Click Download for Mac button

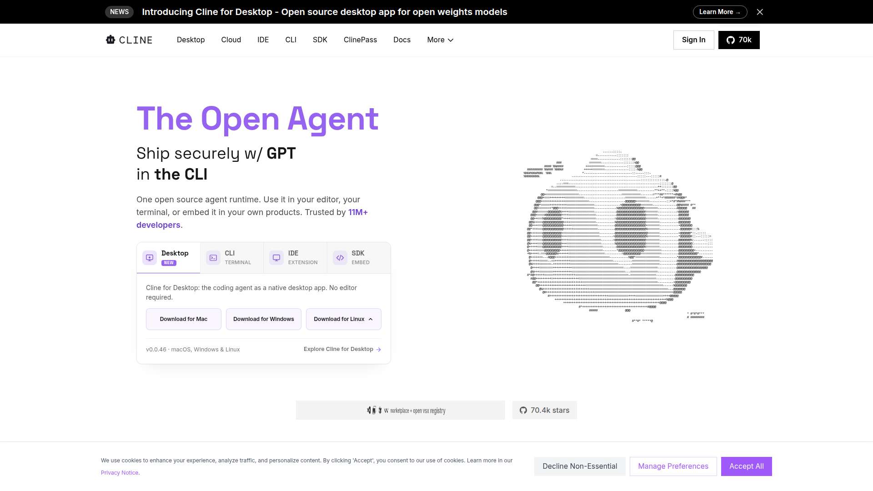pyautogui.click(x=184, y=319)
